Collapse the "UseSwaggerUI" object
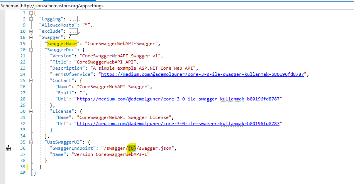 click(31, 142)
